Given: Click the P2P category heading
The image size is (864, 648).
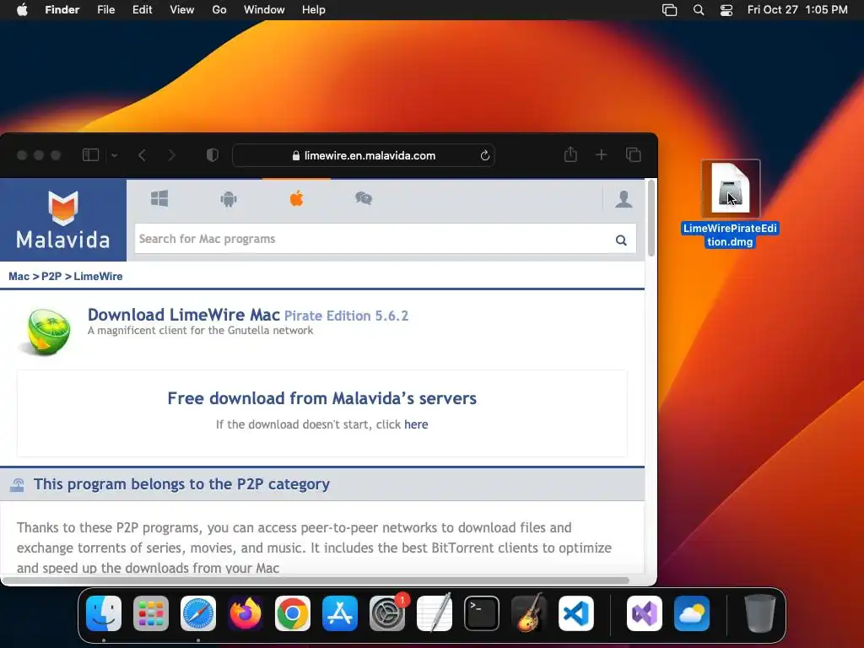Looking at the screenshot, I should tap(181, 483).
